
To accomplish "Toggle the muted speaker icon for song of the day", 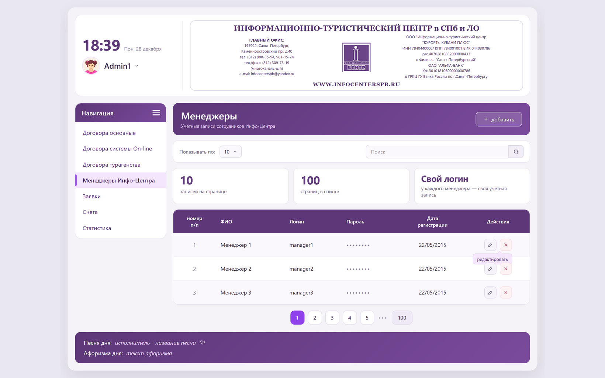I will click(x=202, y=343).
